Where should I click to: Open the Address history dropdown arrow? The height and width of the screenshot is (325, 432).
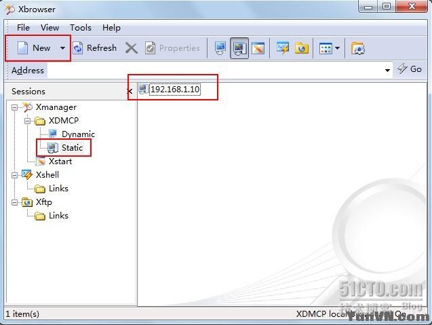[x=387, y=71]
